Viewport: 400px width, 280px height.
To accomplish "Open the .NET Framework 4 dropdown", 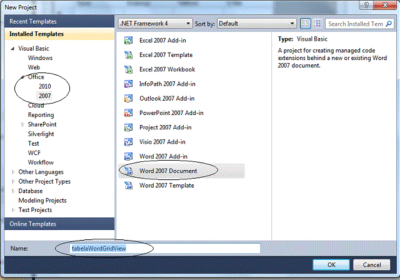I will (155, 24).
